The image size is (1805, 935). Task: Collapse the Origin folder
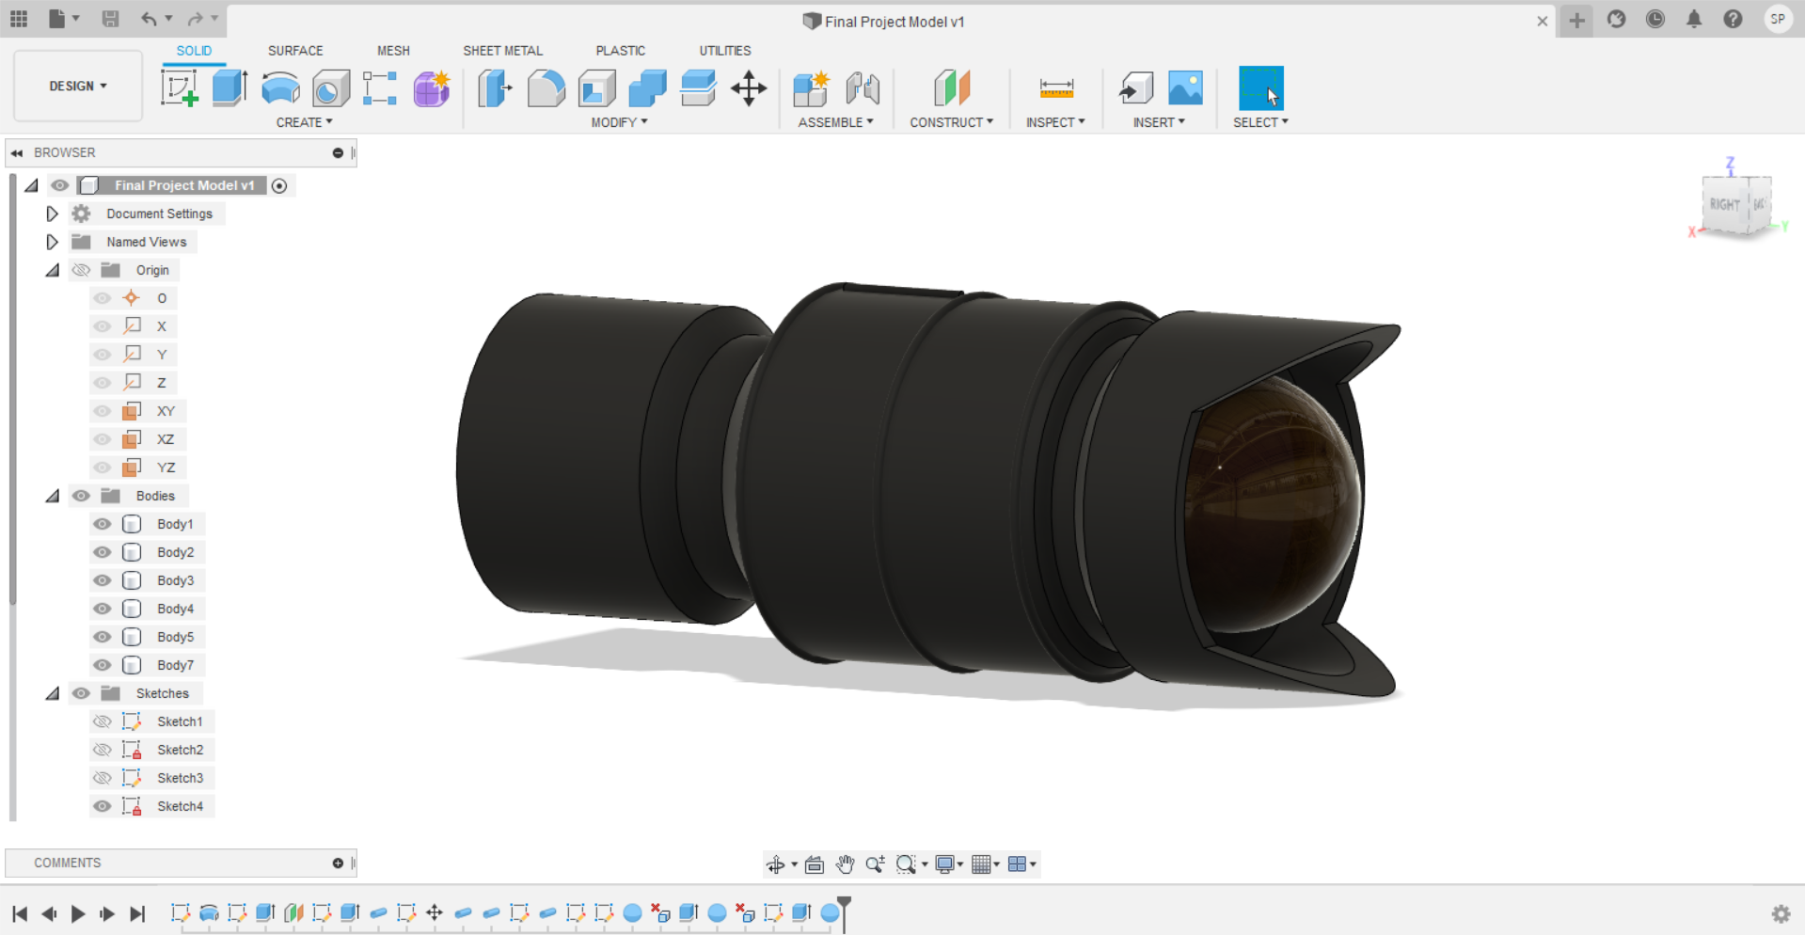(x=53, y=270)
